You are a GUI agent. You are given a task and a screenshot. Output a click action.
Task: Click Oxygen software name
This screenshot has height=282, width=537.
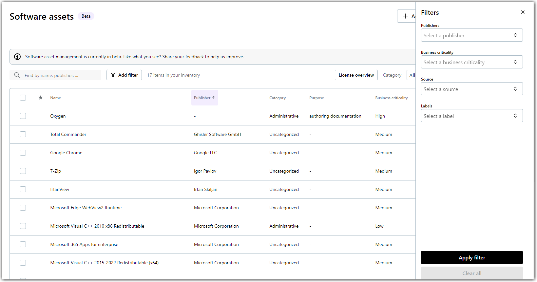tap(58, 116)
